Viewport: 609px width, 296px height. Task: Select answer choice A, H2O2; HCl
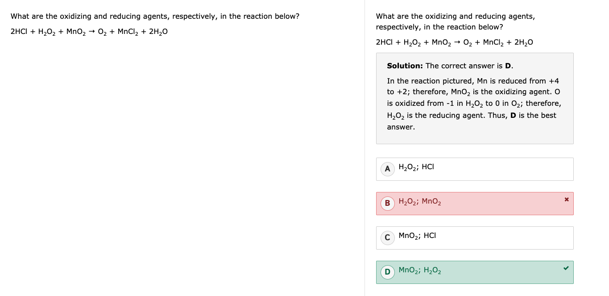point(475,169)
